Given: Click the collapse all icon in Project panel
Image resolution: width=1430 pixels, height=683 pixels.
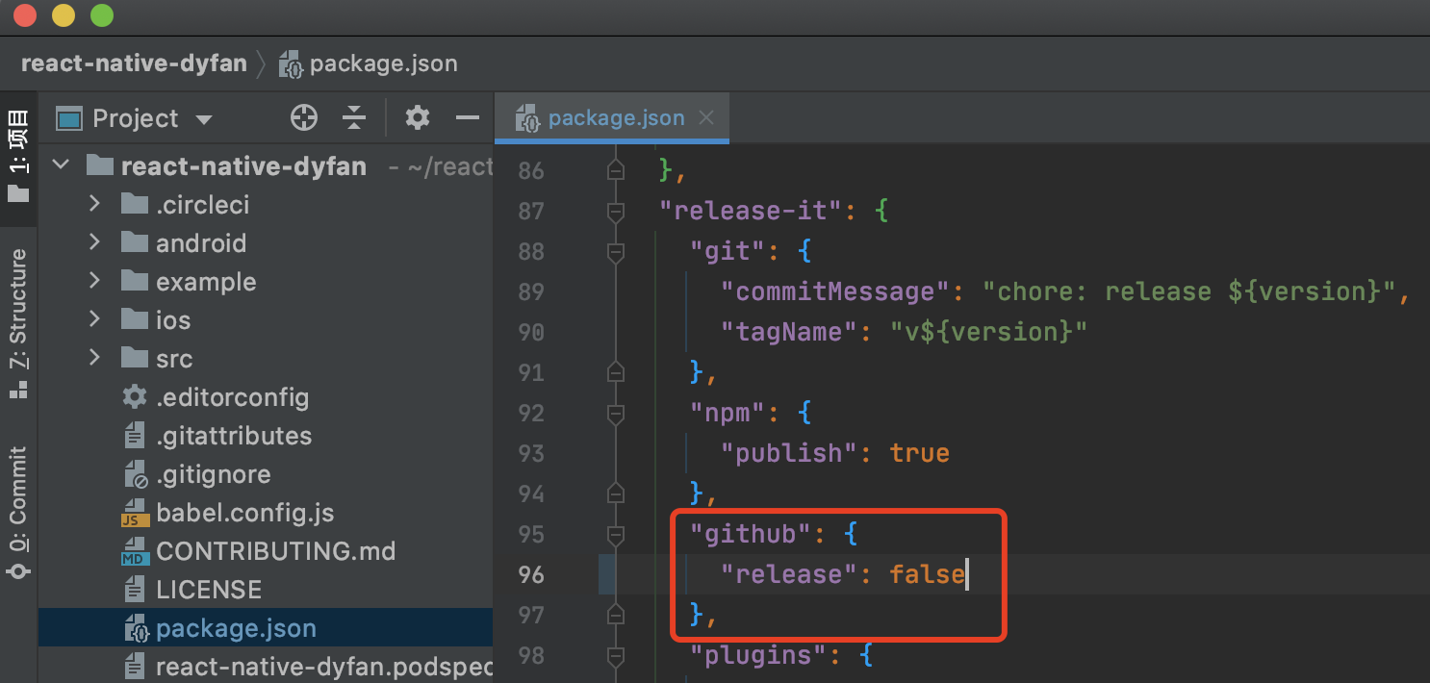Looking at the screenshot, I should tap(354, 118).
